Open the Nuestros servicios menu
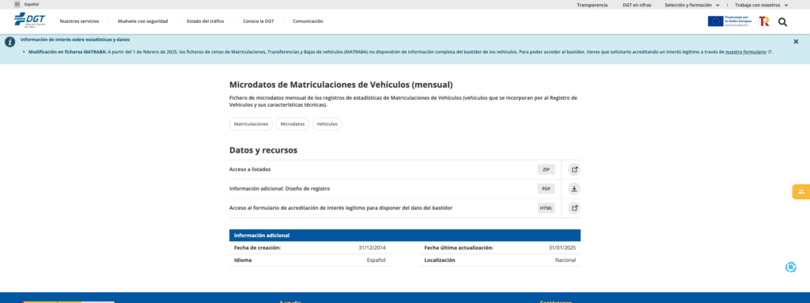 [79, 21]
